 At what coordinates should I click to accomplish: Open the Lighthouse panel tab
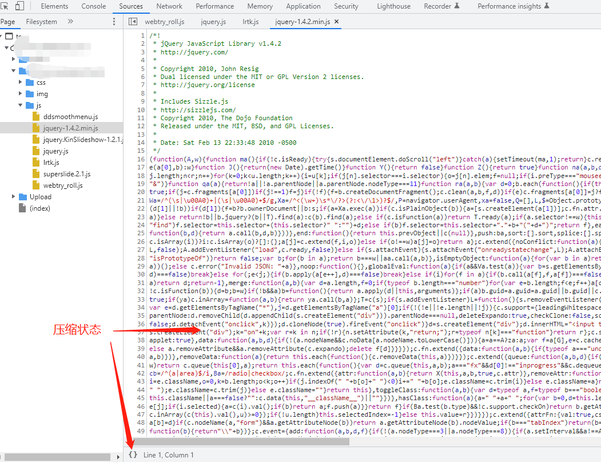coord(393,6)
